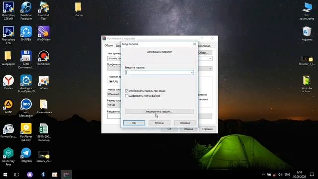318x179 pixels.
Task: Switch ENG input language indicator
Action: [287, 175]
